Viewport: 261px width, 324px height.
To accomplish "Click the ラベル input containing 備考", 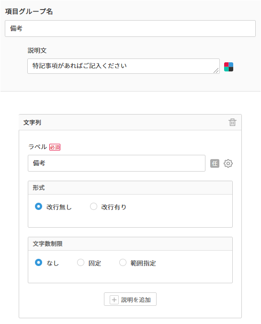I will pos(116,163).
